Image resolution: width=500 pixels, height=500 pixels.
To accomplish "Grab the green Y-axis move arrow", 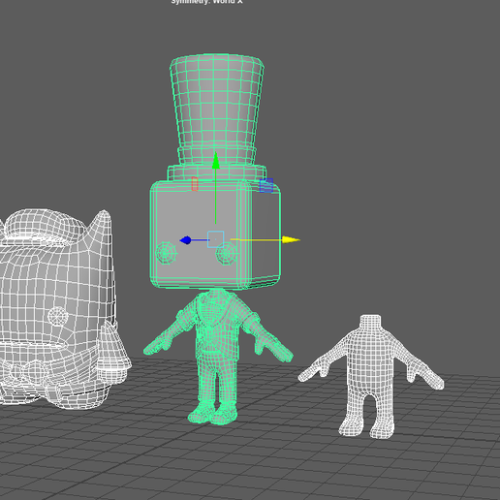I will [x=216, y=161].
